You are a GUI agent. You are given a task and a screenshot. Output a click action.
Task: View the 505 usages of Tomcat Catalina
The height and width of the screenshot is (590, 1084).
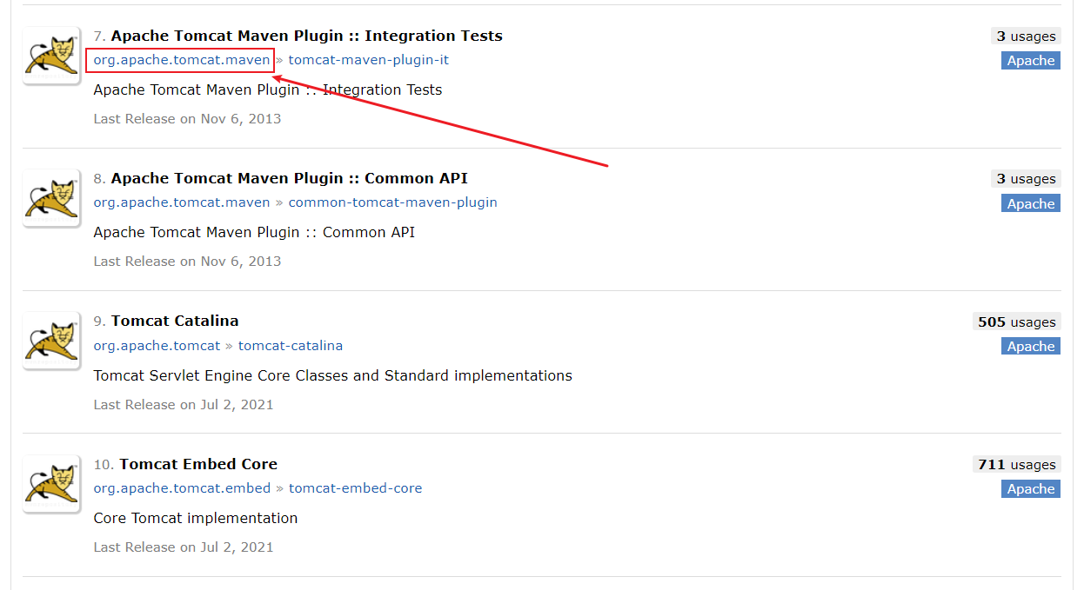(1016, 322)
